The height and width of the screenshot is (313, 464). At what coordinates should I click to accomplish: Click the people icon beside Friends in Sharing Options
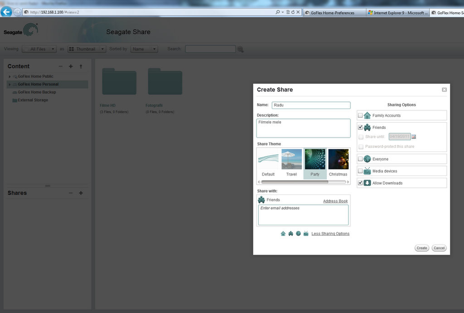click(x=367, y=127)
